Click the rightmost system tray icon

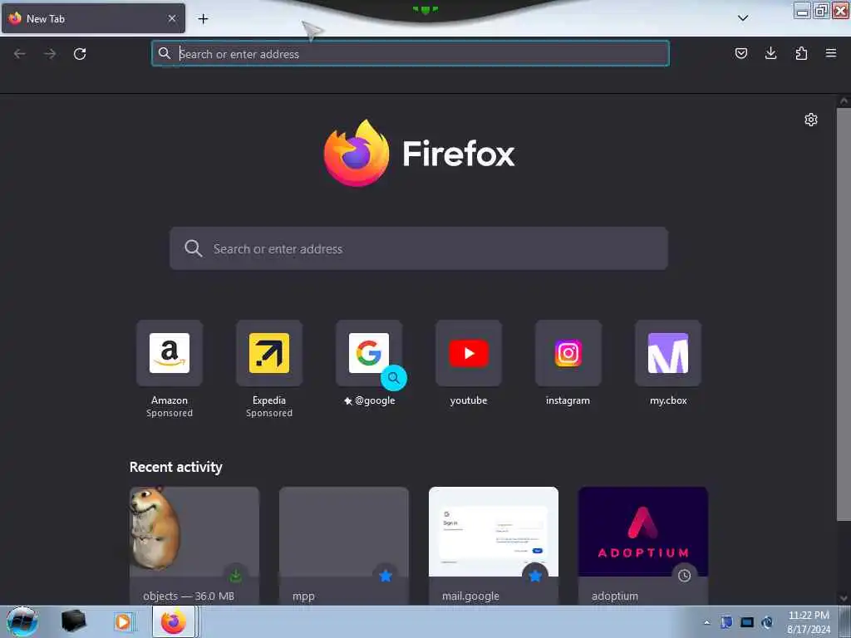click(767, 622)
